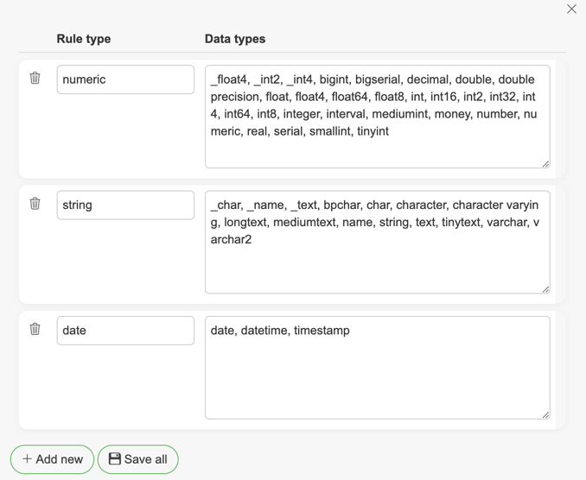Screen dimensions: 586x480
Task: Click the plus icon on Add new
Action: (x=27, y=459)
